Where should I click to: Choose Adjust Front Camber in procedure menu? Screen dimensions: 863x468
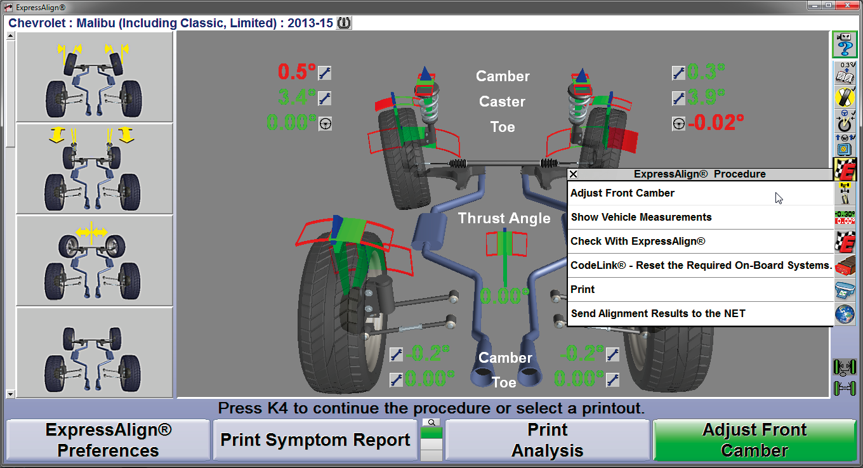(x=700, y=193)
